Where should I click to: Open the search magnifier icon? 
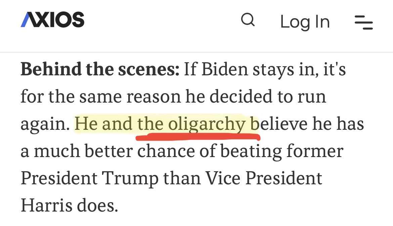(248, 20)
